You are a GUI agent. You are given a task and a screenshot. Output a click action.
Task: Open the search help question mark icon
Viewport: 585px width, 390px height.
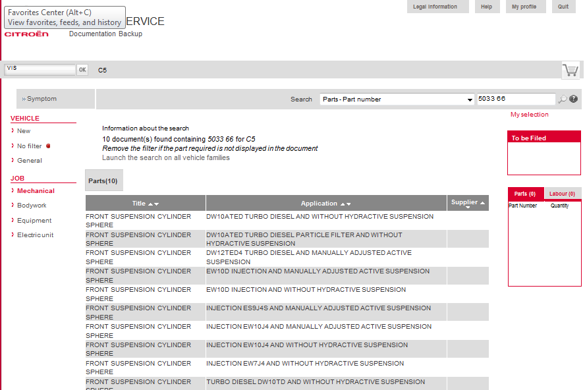point(573,99)
